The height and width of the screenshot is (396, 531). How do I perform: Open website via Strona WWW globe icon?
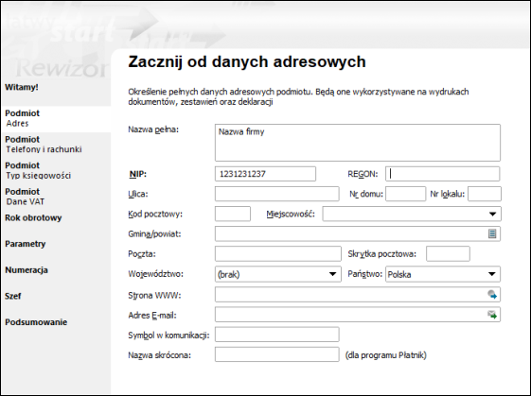click(x=492, y=295)
